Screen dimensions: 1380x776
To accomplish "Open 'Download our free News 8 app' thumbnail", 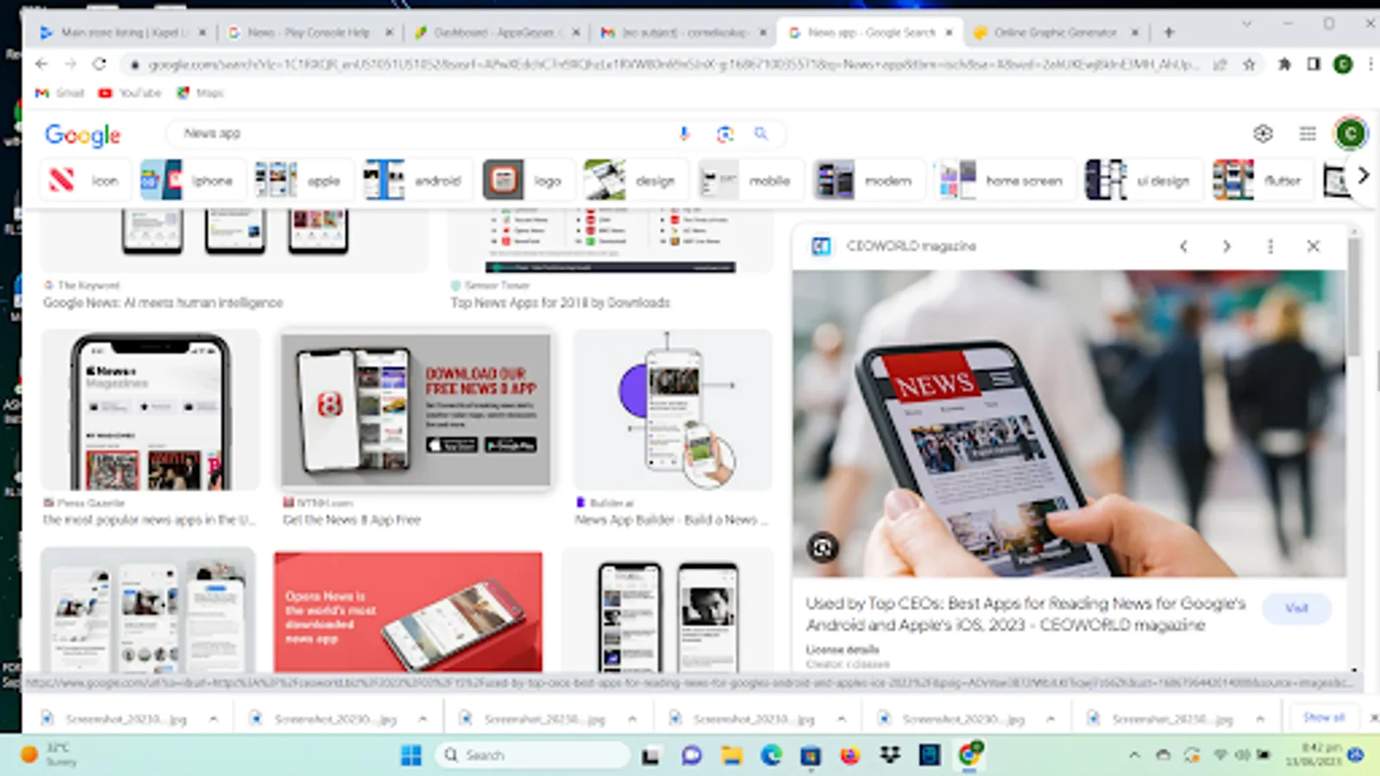I will (416, 410).
